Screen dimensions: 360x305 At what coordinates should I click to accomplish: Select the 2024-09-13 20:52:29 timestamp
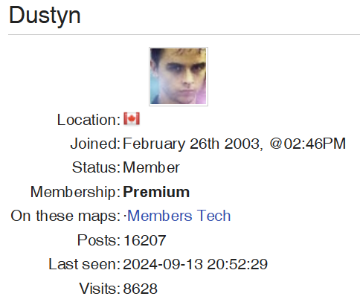(196, 264)
